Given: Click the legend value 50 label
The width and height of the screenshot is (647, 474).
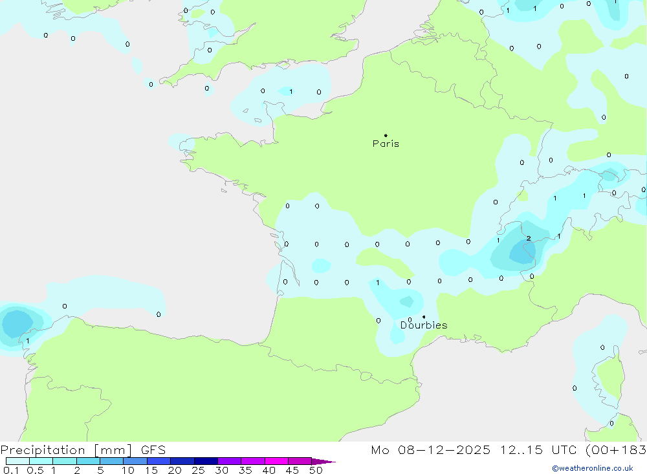Looking at the screenshot, I should 316,470.
